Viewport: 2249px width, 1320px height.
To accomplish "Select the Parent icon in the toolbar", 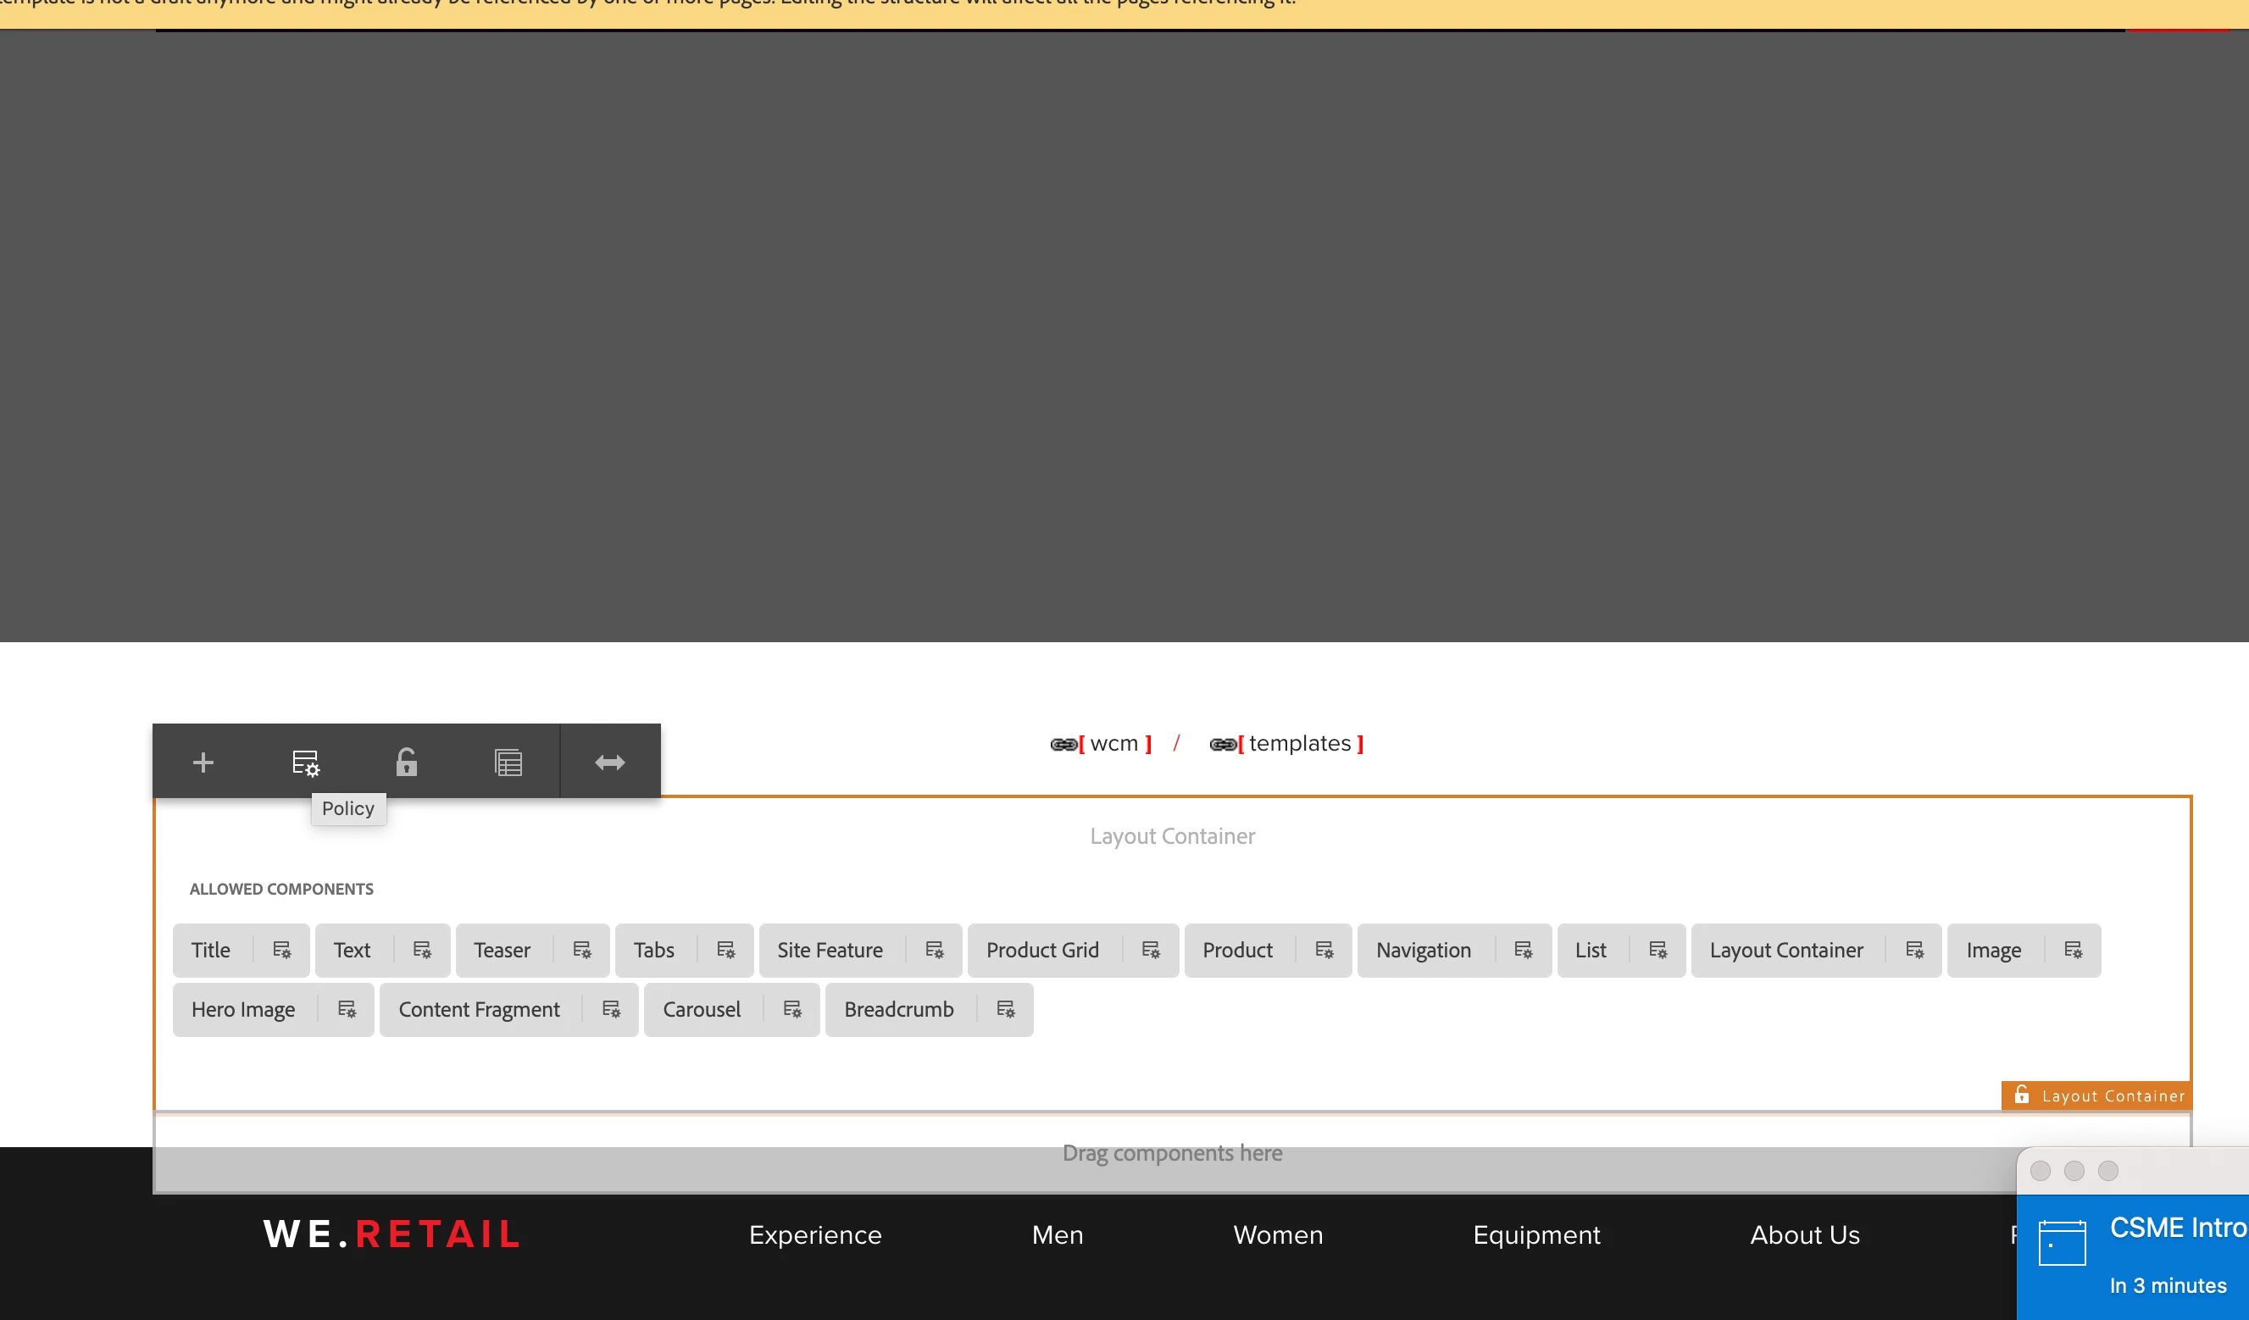I will (x=508, y=763).
